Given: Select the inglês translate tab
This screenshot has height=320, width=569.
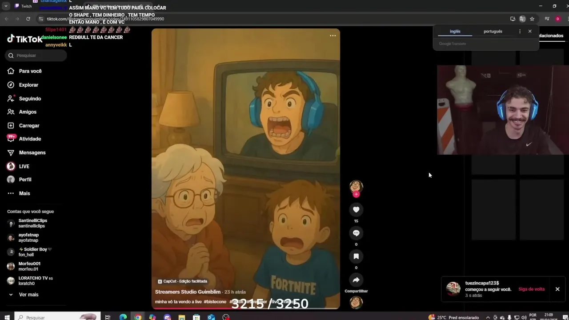Looking at the screenshot, I should click(455, 32).
